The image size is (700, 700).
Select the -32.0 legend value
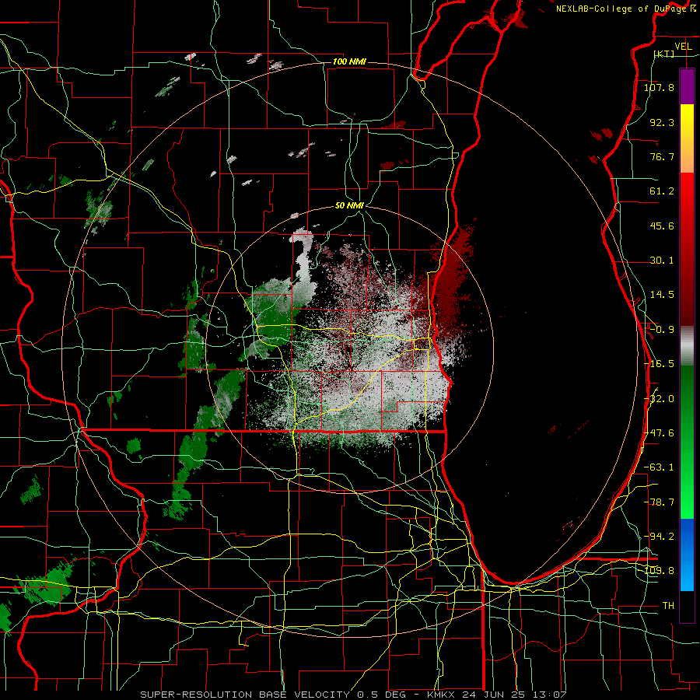(x=659, y=398)
